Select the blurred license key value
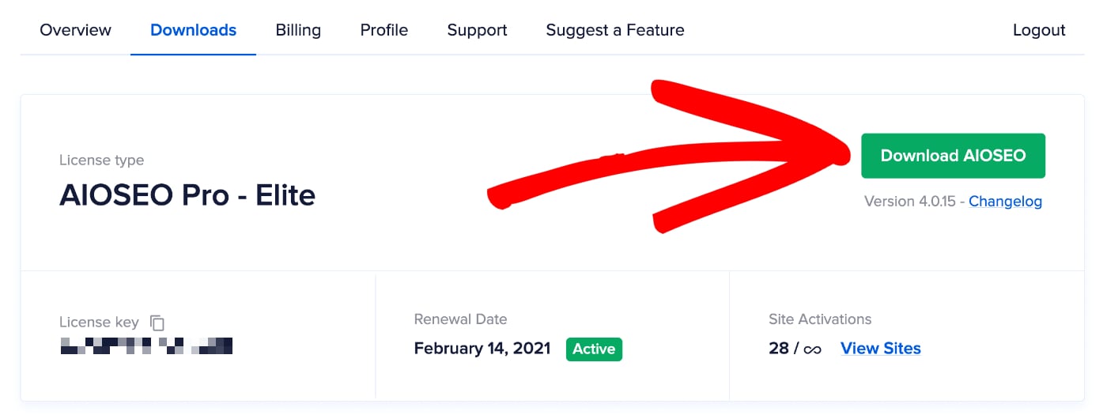1107x419 pixels. 146,345
